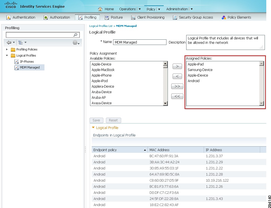This screenshot has width=271, height=208.
Task: Go to Home in top navigation
Action: 109,9
